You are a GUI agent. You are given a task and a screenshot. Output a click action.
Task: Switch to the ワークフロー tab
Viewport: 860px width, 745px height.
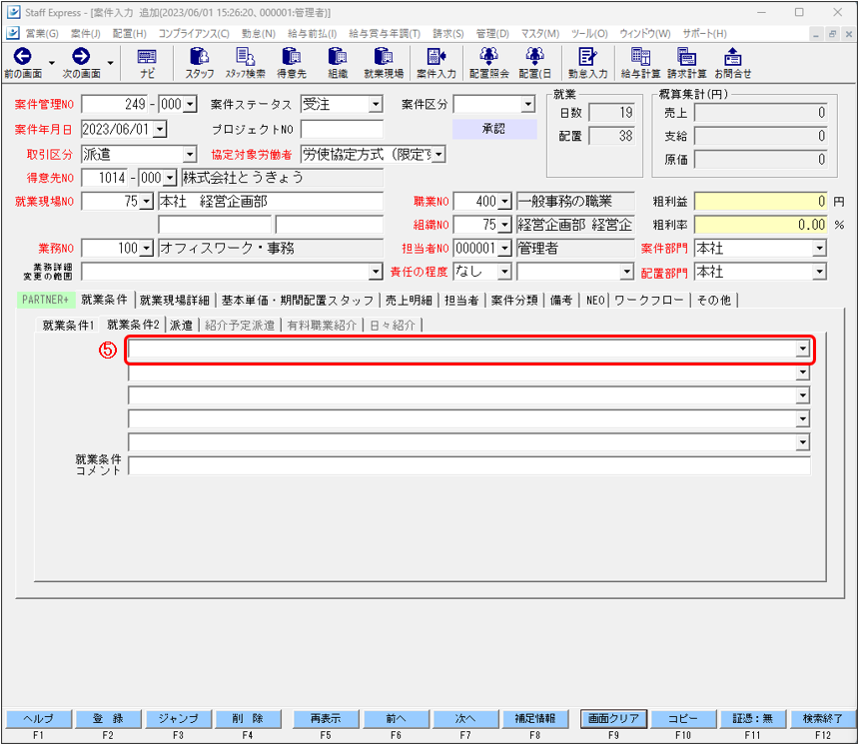tap(649, 300)
